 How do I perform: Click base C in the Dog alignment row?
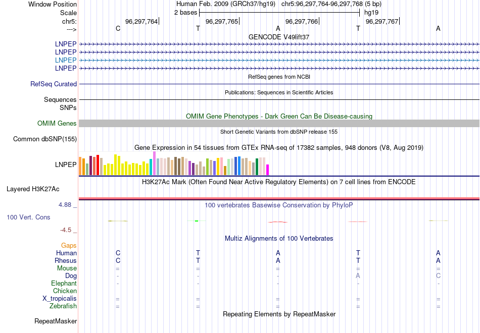click(x=439, y=276)
